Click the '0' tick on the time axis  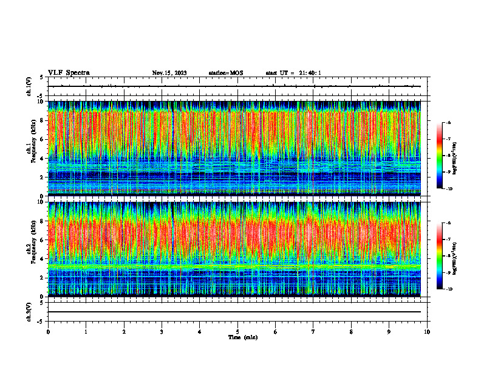coord(48,332)
